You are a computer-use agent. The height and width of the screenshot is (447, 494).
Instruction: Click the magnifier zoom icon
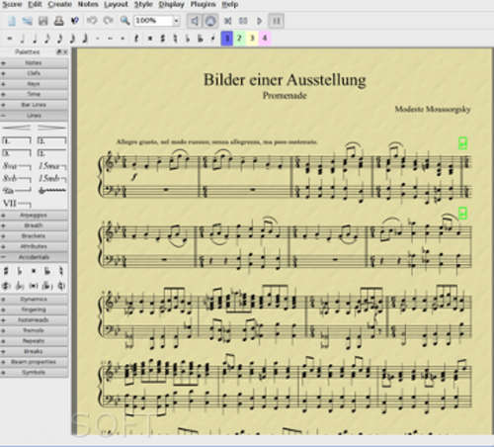click(124, 21)
